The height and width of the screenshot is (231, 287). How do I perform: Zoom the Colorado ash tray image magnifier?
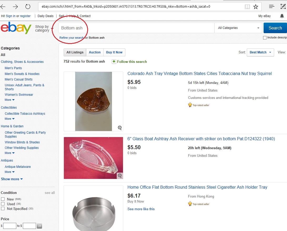point(120,128)
